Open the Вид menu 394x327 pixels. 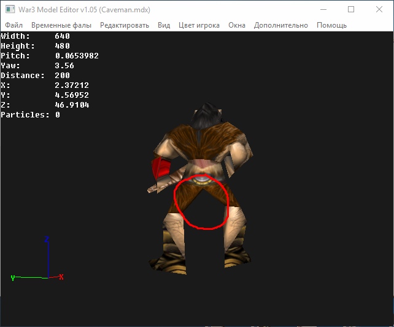164,25
